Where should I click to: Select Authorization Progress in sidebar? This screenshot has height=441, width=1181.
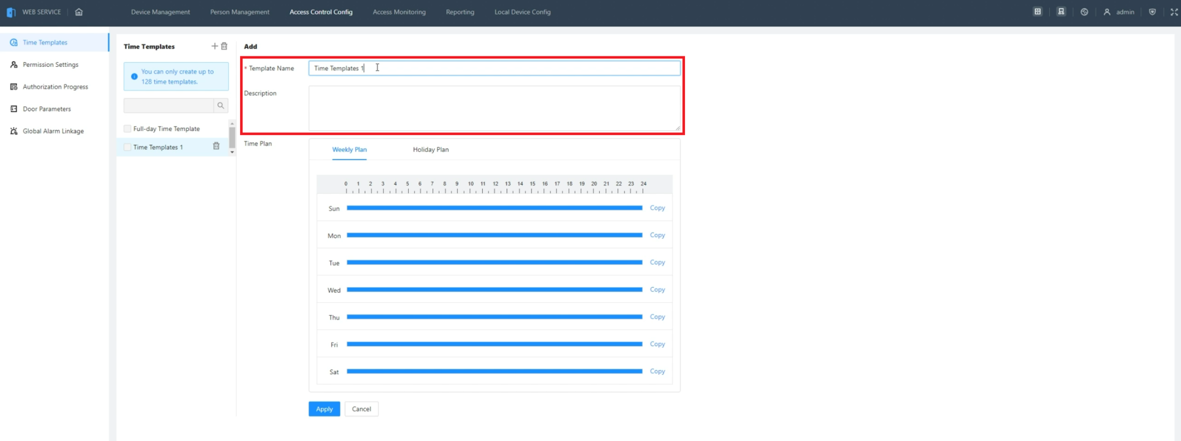(x=54, y=86)
